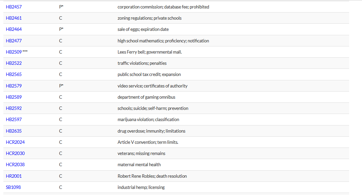
Task: Click the P* status in HB2579 row
Action: coord(61,86)
